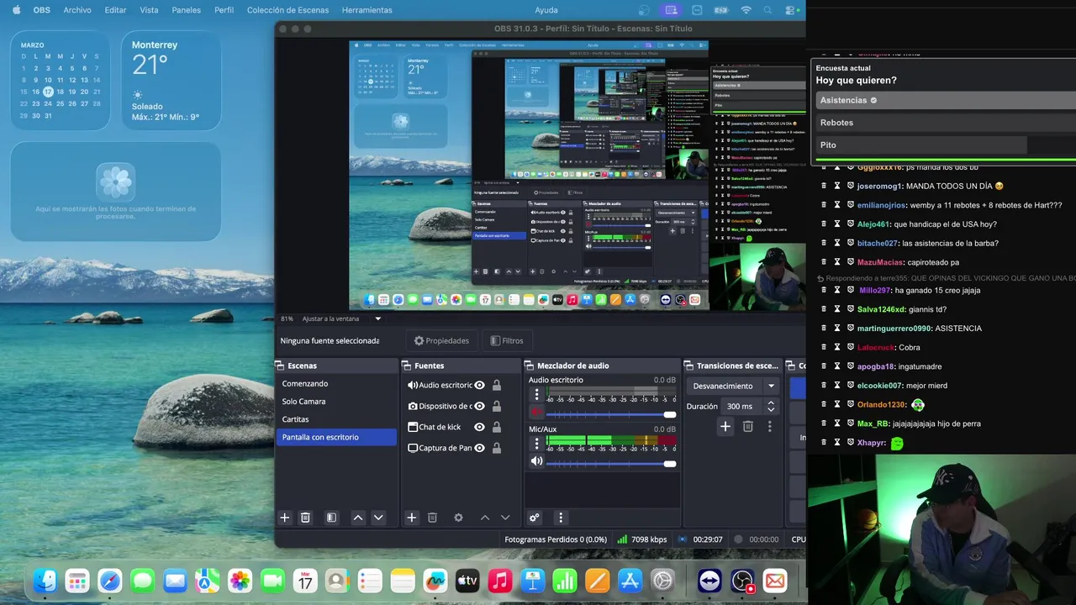Remove transition with the trash icon
The height and width of the screenshot is (605, 1076).
[747, 427]
